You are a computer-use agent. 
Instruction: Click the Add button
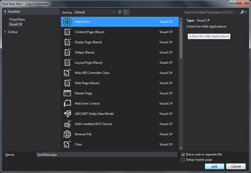tap(214, 167)
